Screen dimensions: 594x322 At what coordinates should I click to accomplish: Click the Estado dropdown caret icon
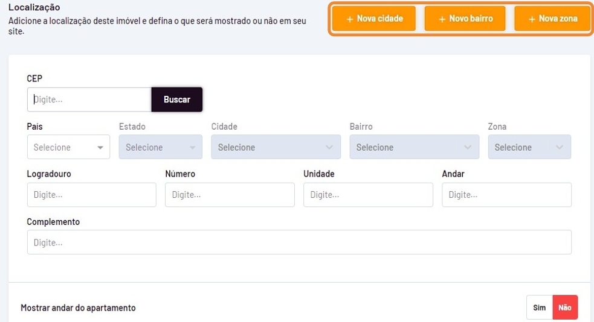pos(192,148)
